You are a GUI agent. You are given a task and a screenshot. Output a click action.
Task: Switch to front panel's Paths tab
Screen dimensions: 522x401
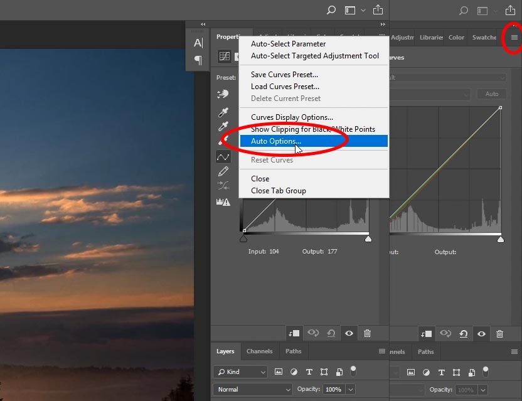click(293, 351)
